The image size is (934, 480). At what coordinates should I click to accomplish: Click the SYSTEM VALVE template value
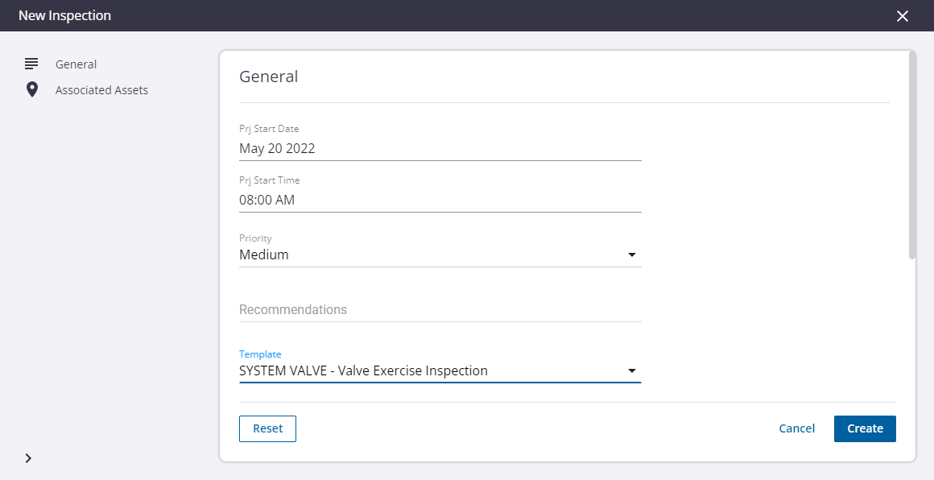(x=363, y=371)
